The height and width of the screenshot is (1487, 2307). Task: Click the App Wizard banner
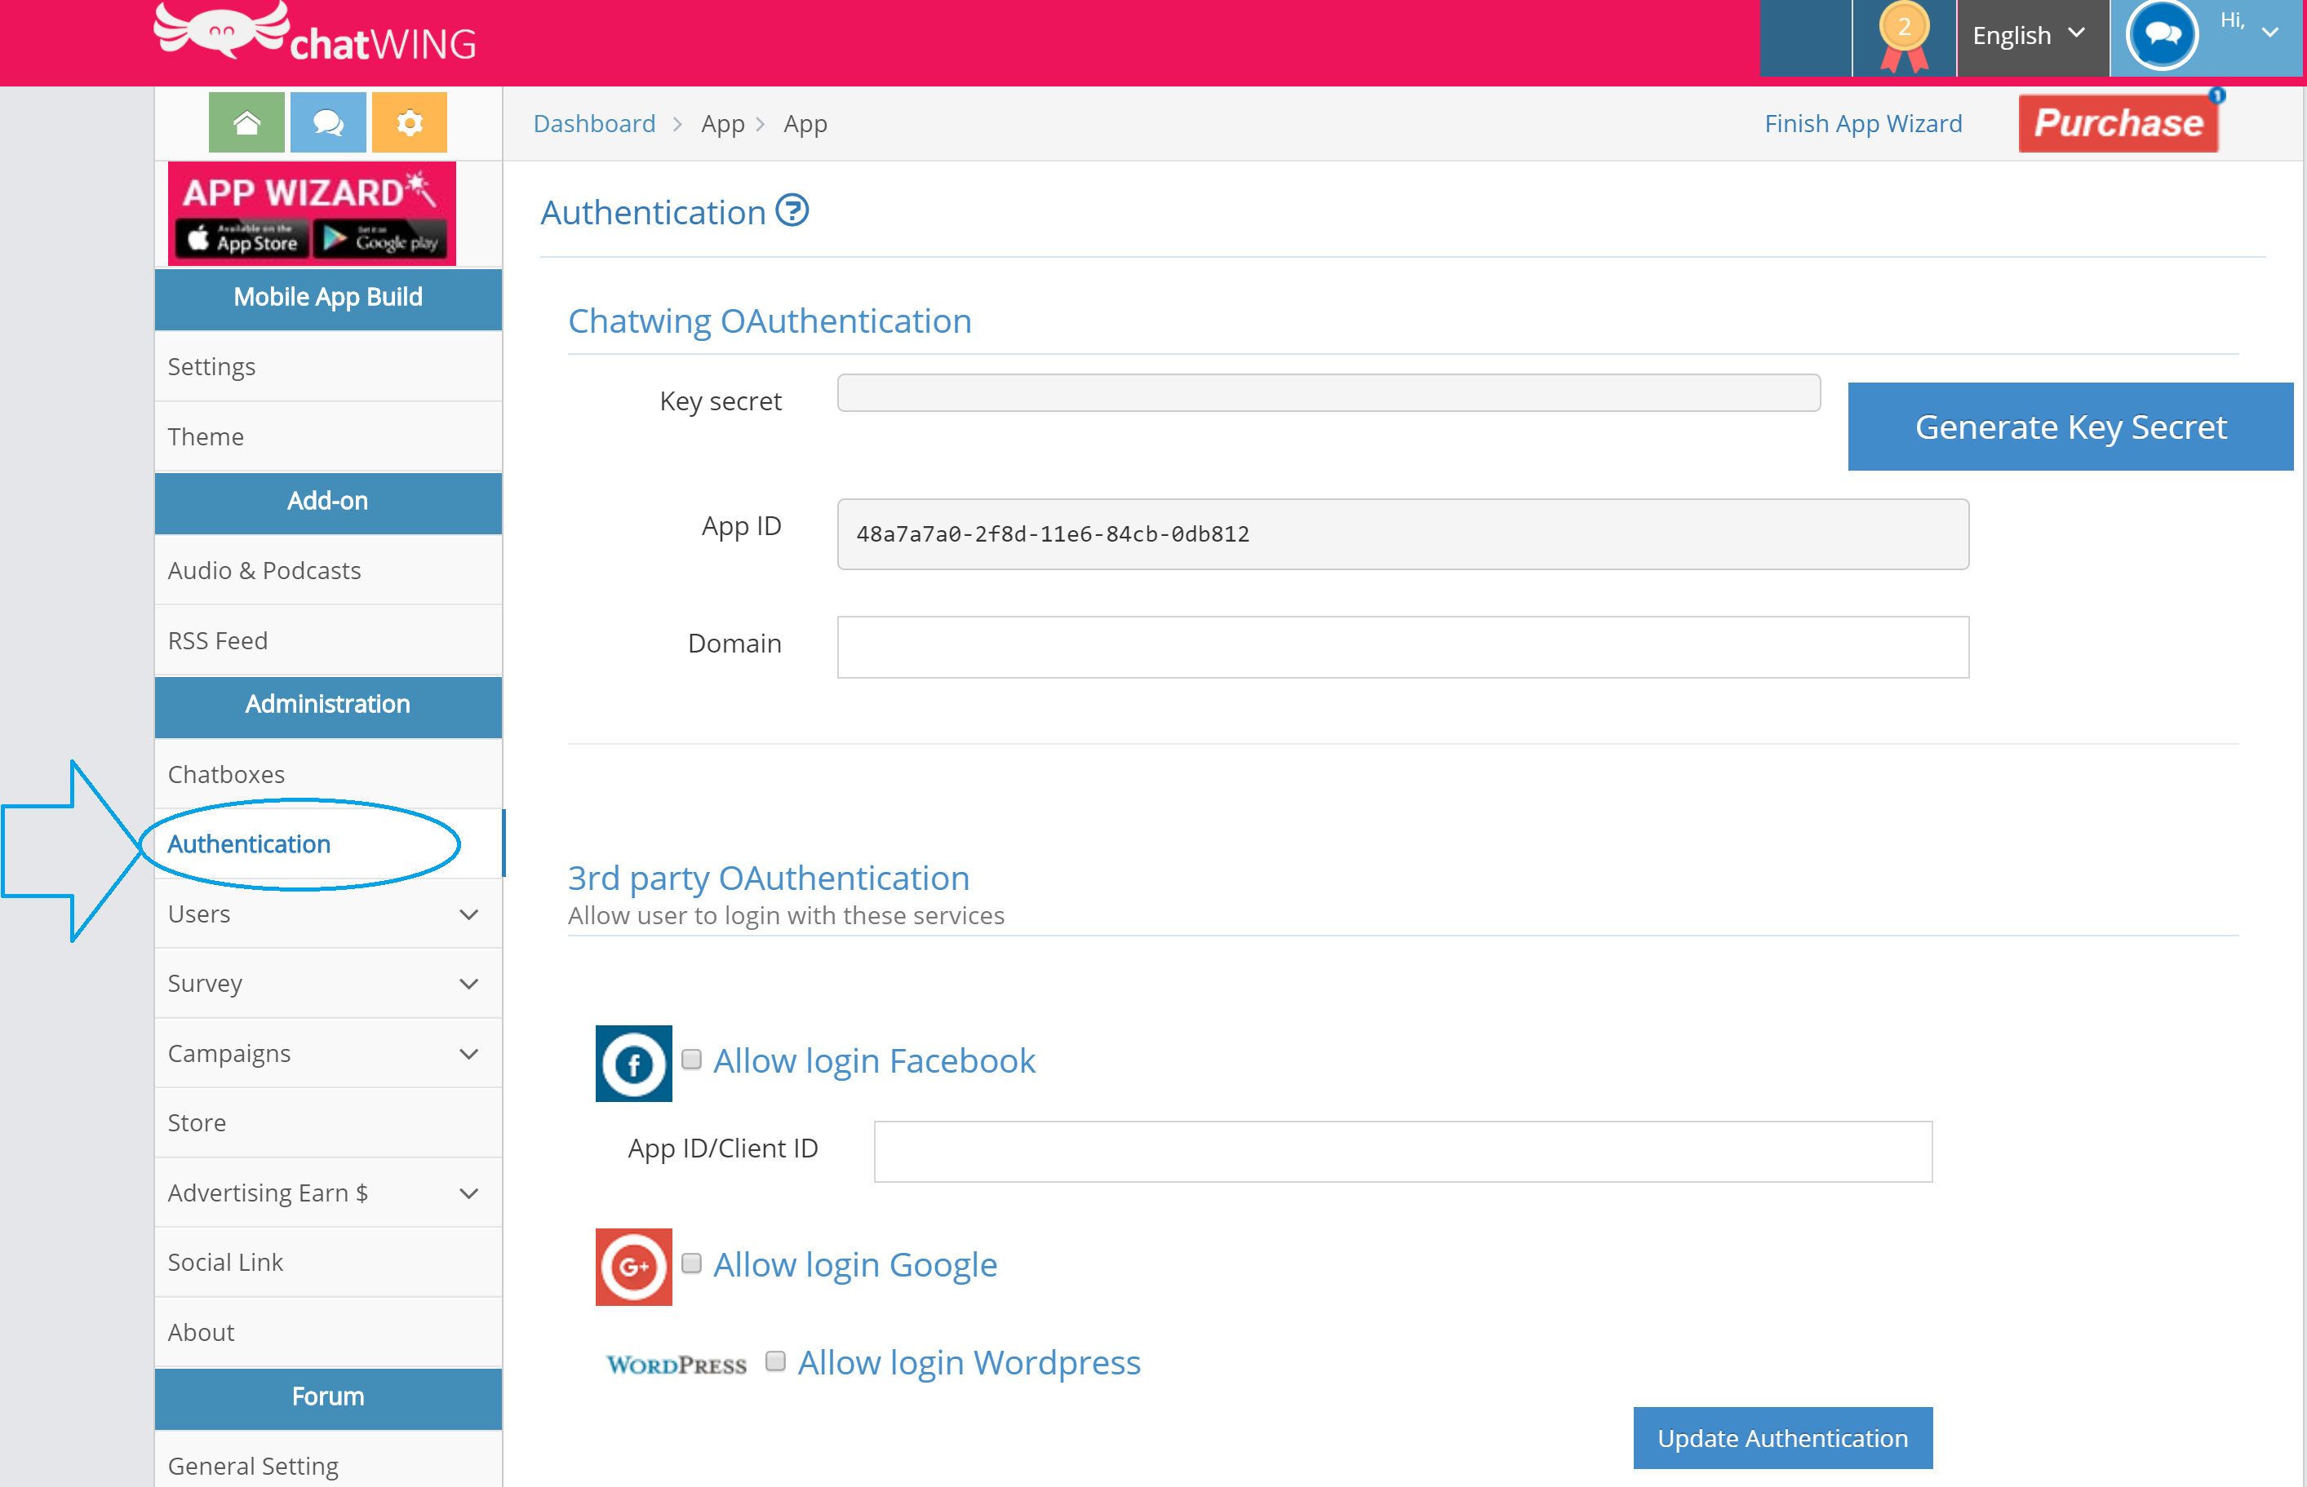point(312,214)
